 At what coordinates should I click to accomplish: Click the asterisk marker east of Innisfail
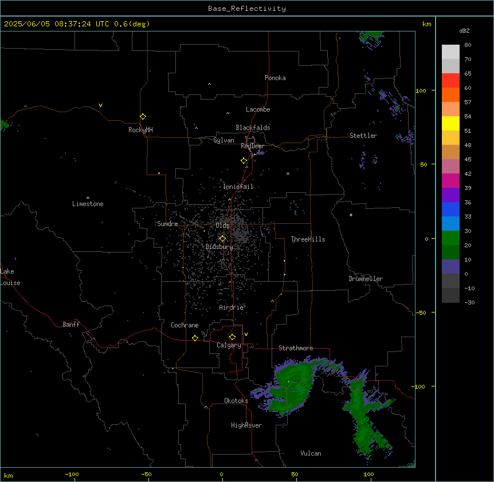pos(288,173)
